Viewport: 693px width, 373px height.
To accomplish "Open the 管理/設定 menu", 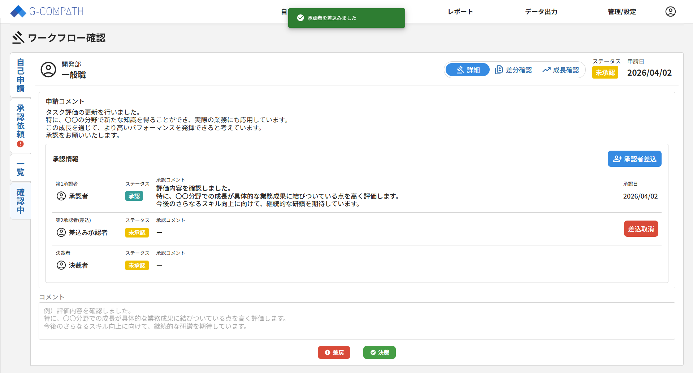I will click(622, 12).
